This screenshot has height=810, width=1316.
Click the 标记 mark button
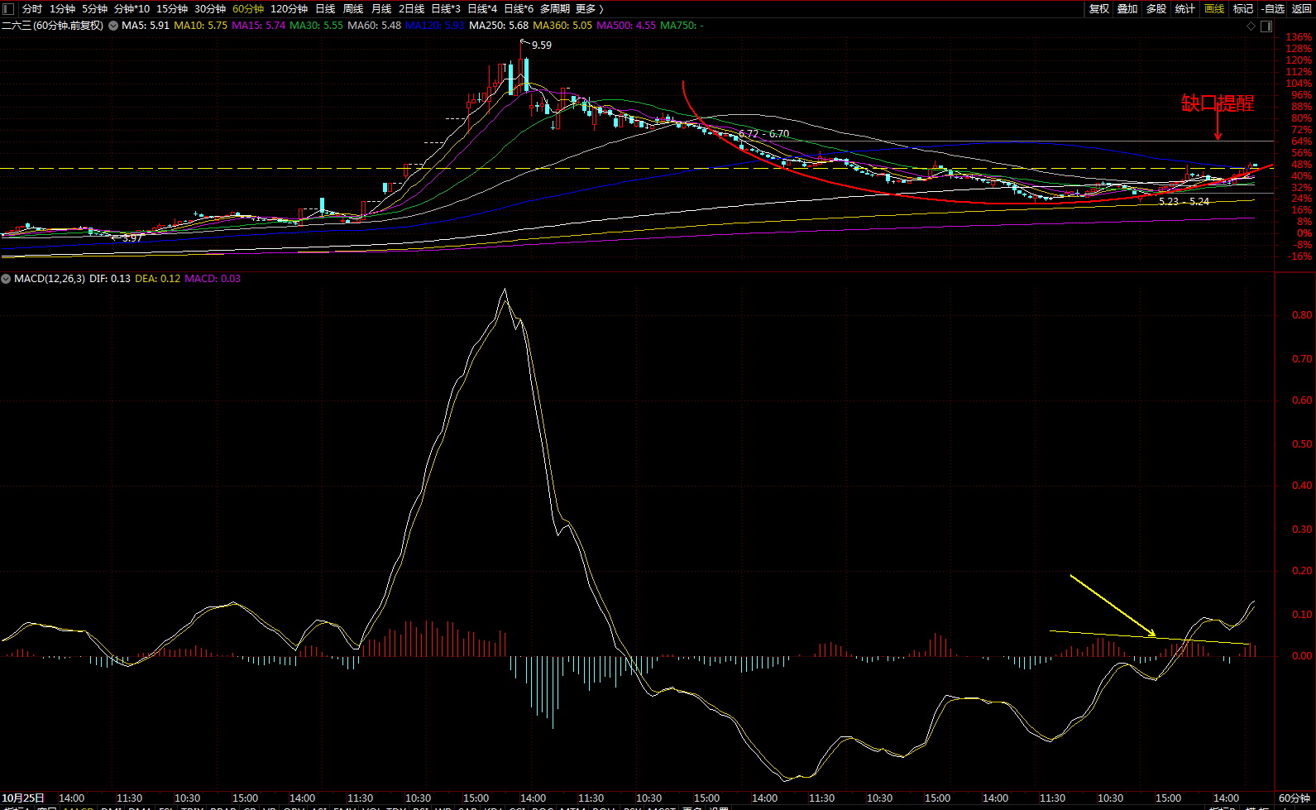(1243, 8)
